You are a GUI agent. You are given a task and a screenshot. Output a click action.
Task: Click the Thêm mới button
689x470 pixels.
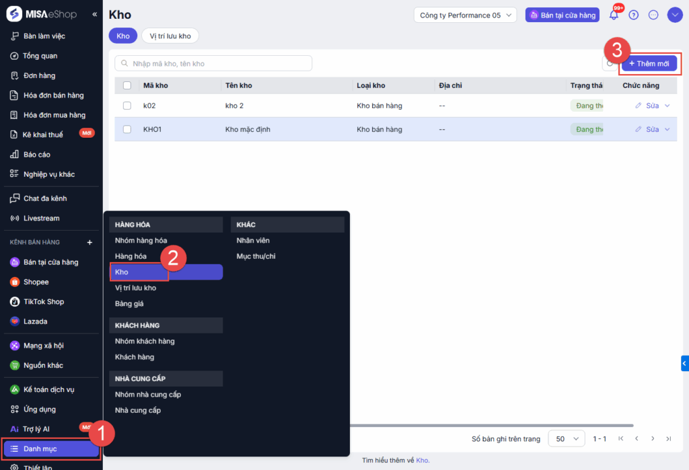point(649,64)
